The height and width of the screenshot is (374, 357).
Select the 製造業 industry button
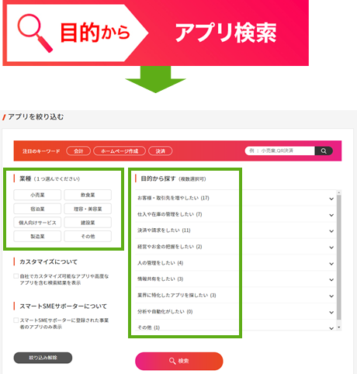point(37,237)
